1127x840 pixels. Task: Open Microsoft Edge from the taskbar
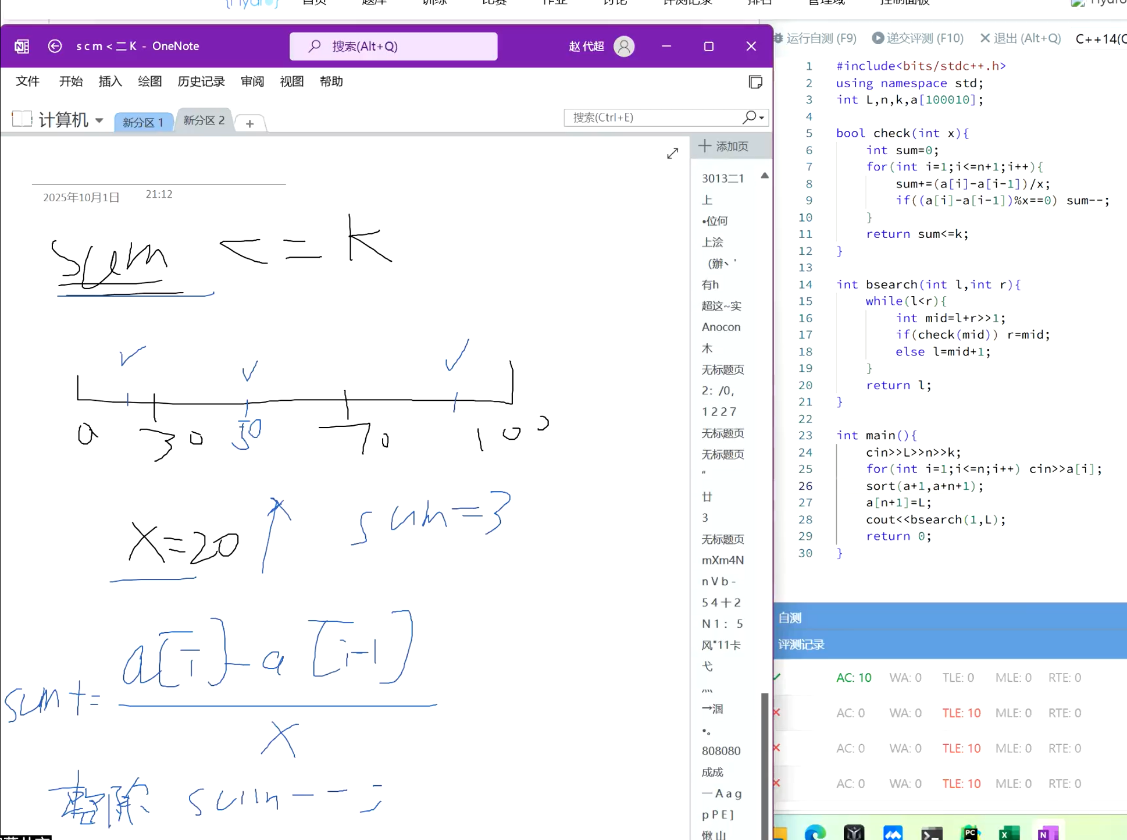[x=815, y=832]
